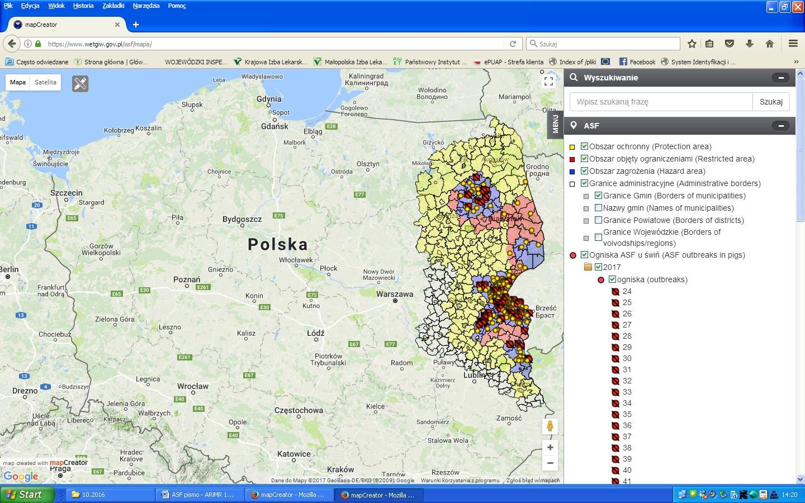Zoom out the map with minus button
This screenshot has height=503, width=805.
(550, 463)
